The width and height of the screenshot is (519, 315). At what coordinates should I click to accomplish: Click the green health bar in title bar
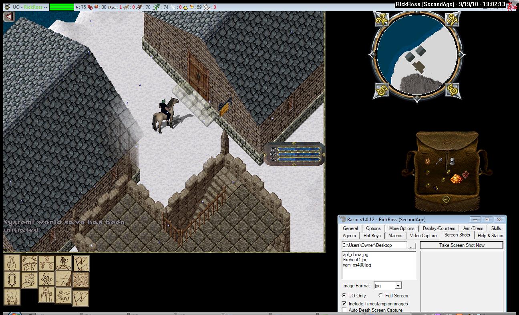tap(61, 7)
